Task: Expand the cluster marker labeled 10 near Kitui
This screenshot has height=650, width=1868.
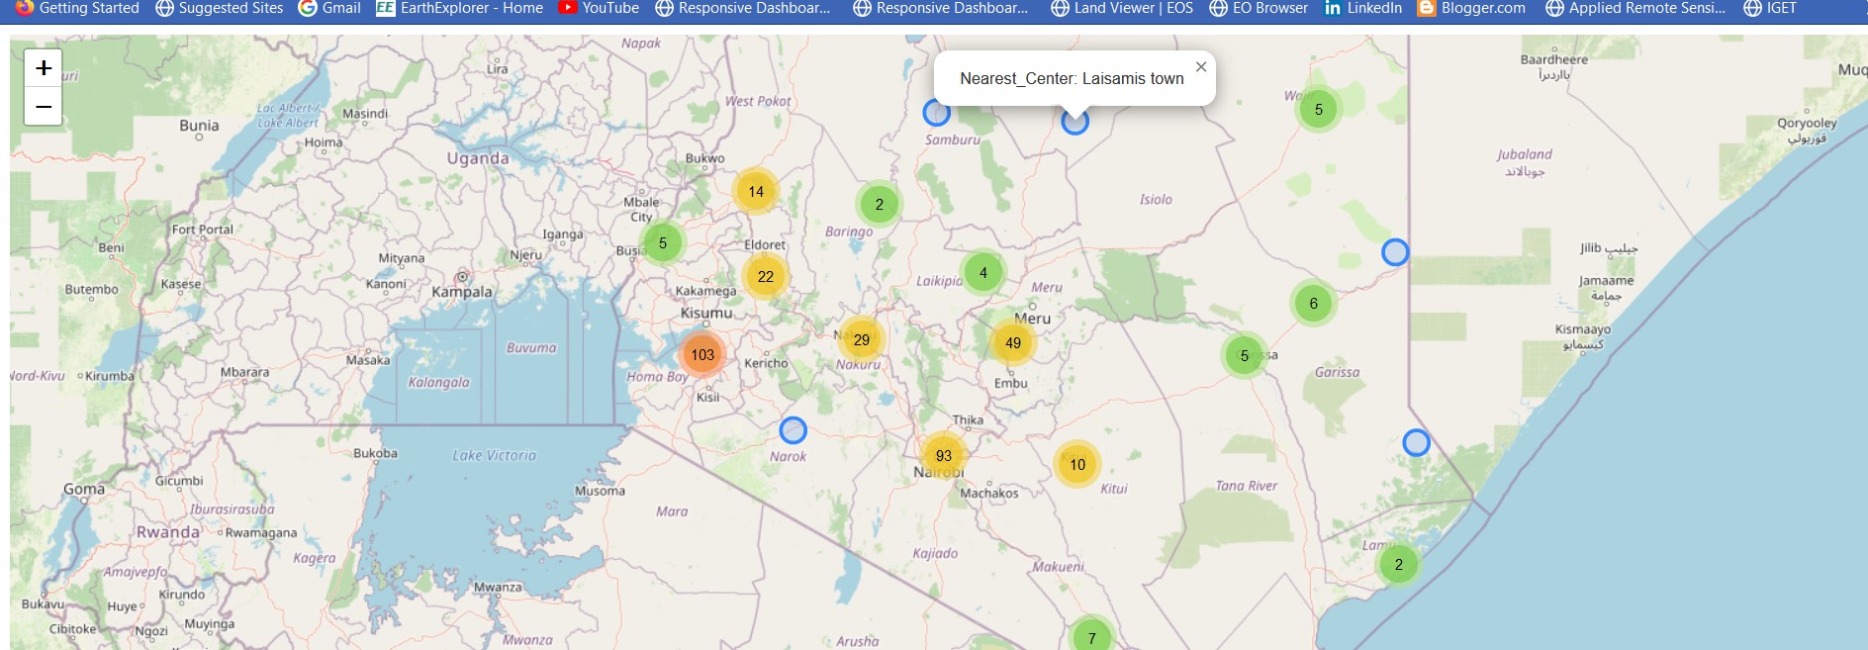Action: (x=1076, y=464)
